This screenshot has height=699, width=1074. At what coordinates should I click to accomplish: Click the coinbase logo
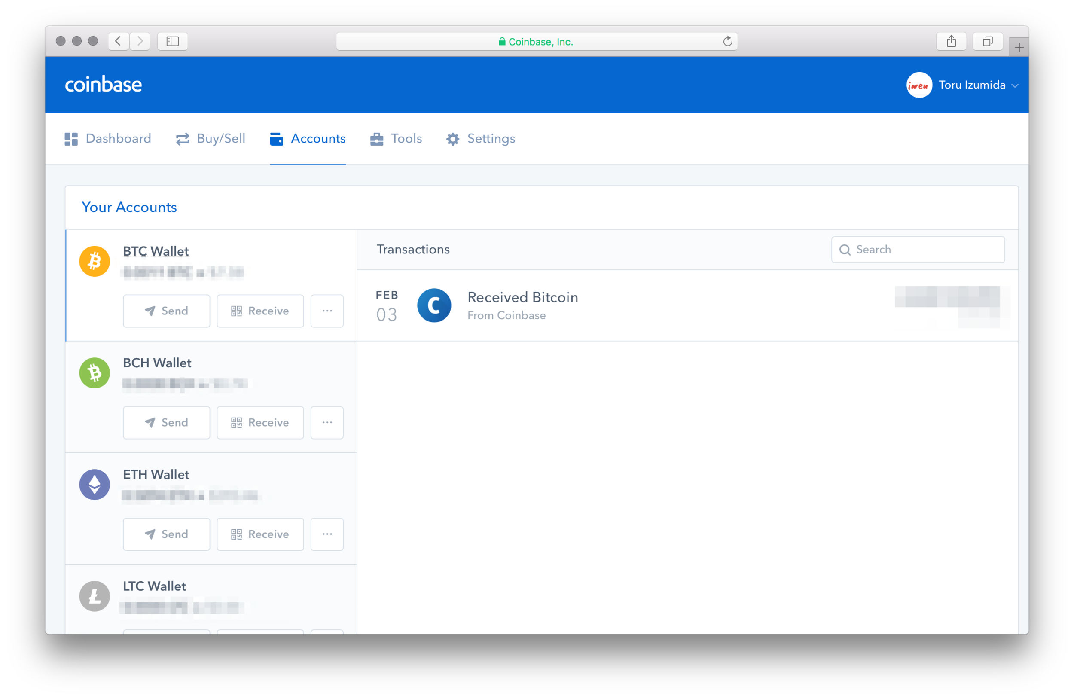(104, 84)
